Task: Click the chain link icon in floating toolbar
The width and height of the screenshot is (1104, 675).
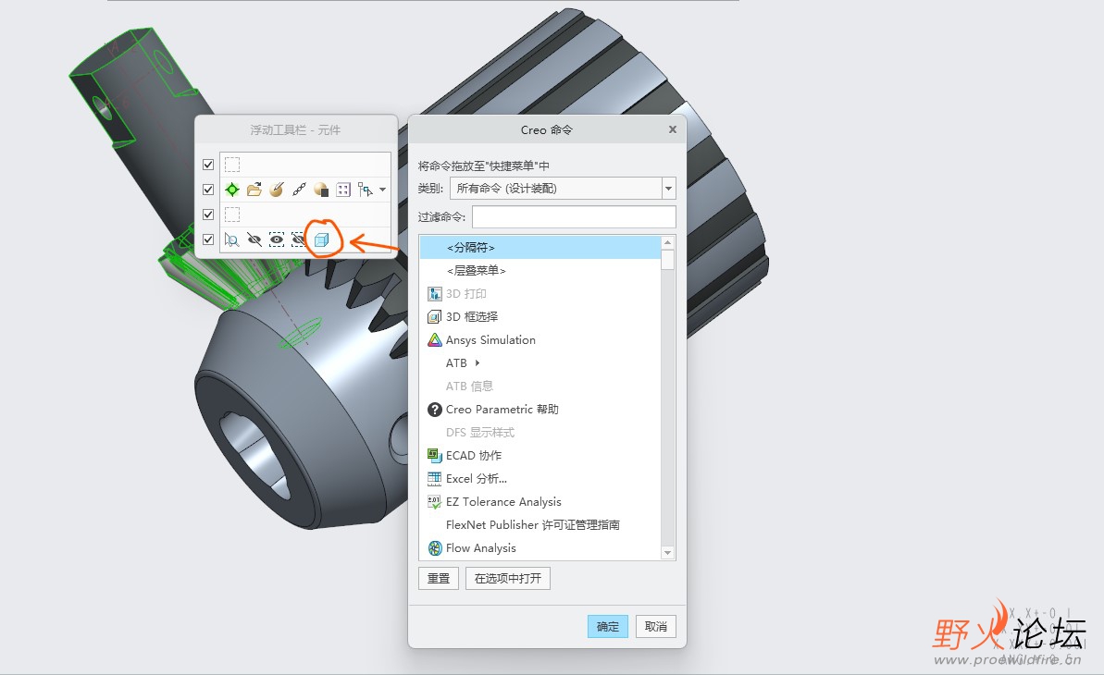Action: [299, 190]
